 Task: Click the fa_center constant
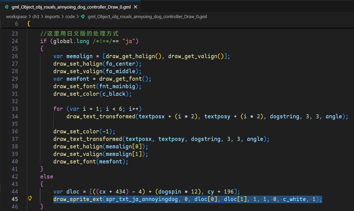click(120, 64)
